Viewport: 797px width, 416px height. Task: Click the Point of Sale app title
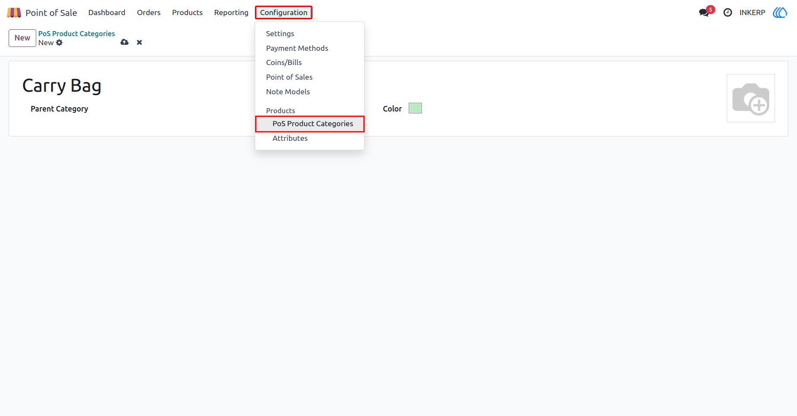tap(51, 13)
